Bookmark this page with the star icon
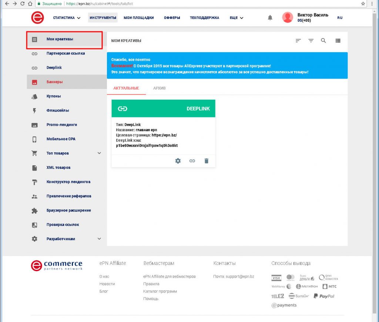Screen dimensions: 379x322 point(363,3)
